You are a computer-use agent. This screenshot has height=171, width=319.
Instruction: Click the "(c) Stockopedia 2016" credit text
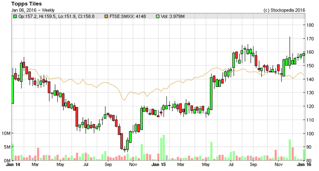pyautogui.click(x=284, y=10)
